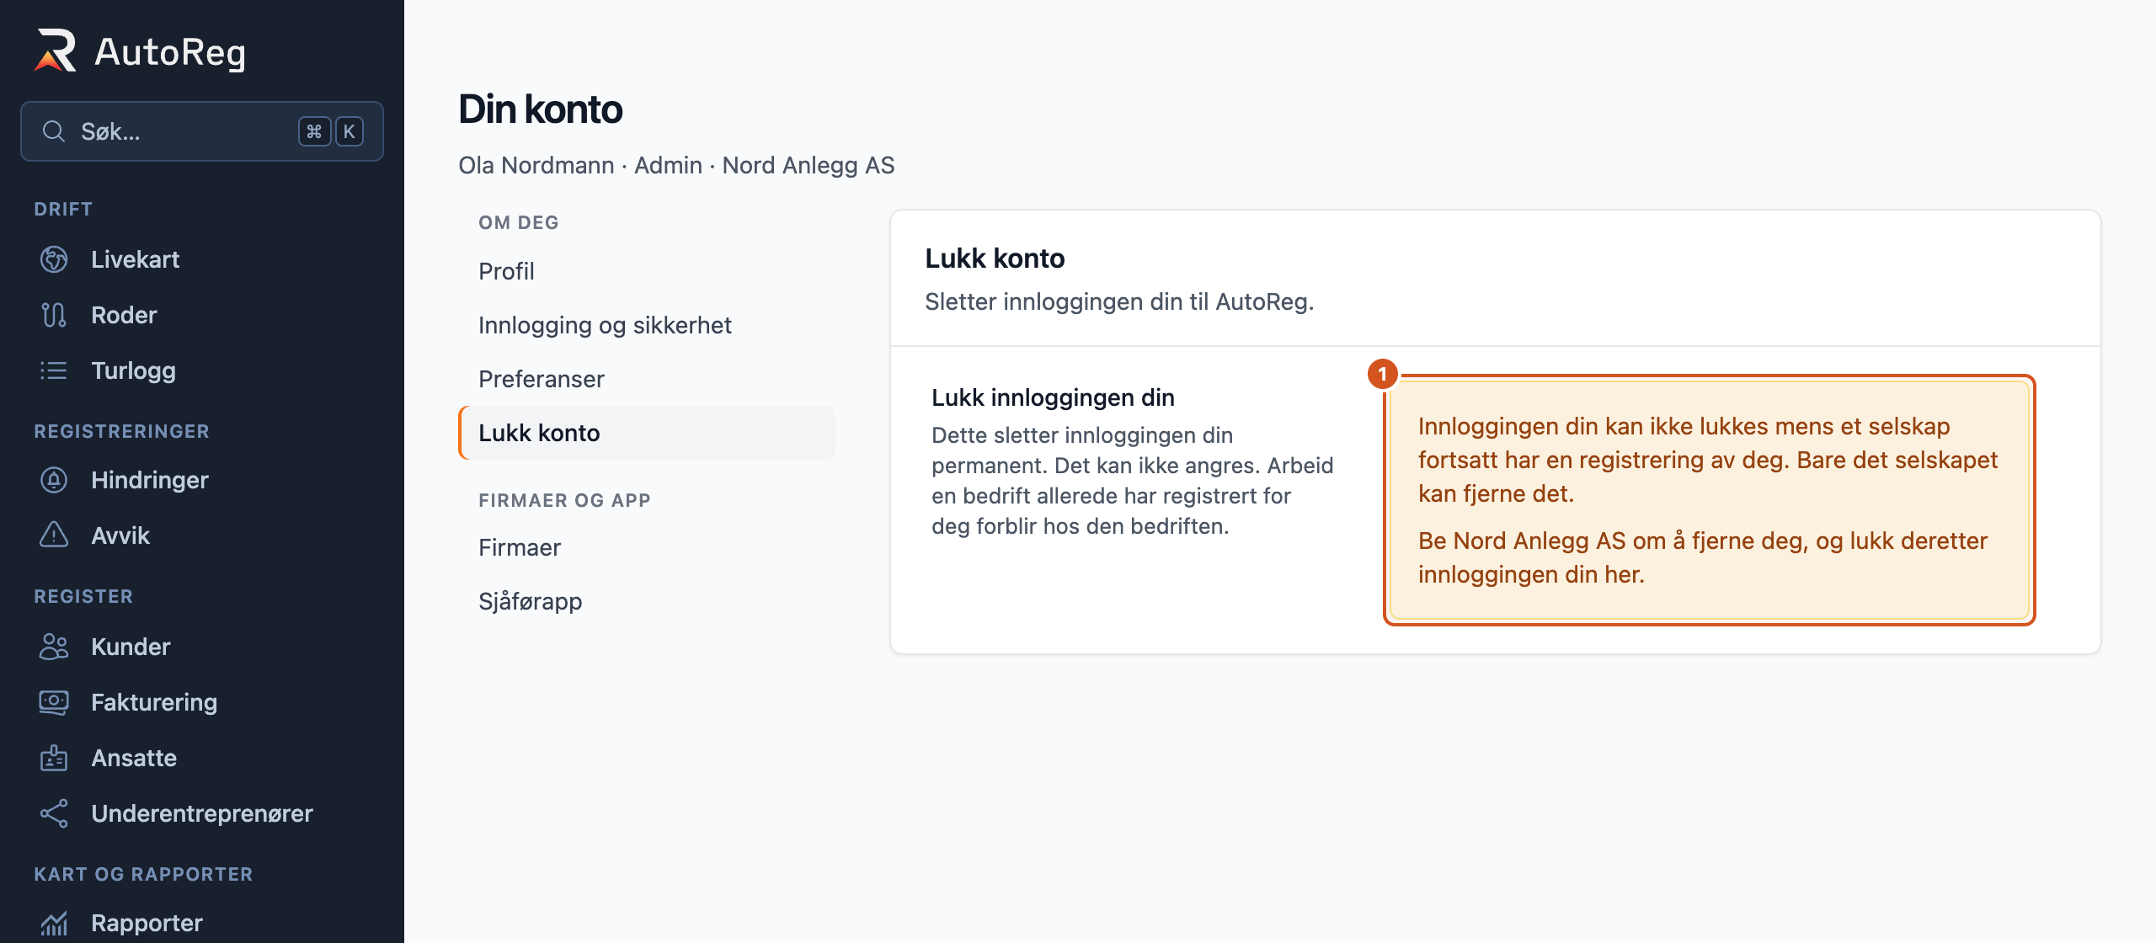Click the AutoReg brand name
2156x943 pixels.
(170, 52)
